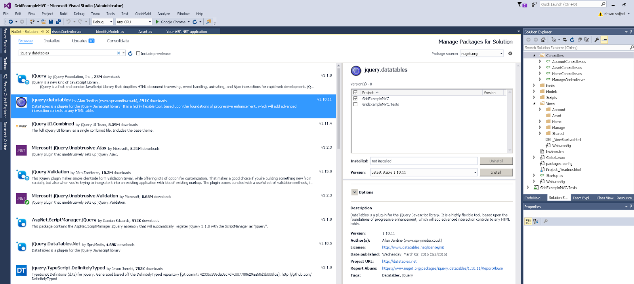Toggle the select-all Project header checkbox
634x284 pixels.
[355, 93]
